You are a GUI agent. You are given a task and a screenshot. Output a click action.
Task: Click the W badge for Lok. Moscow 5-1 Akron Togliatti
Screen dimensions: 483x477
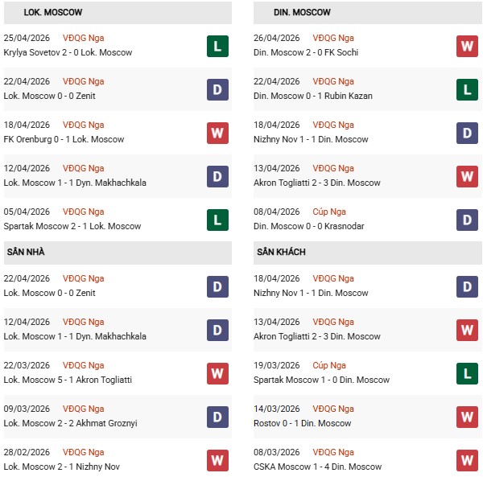217,373
